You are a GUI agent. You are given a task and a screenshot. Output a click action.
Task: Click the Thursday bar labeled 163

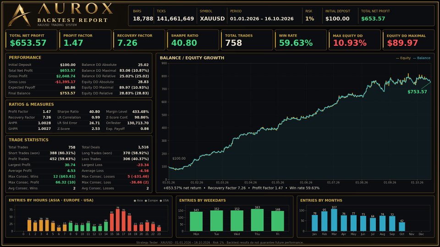257,220
